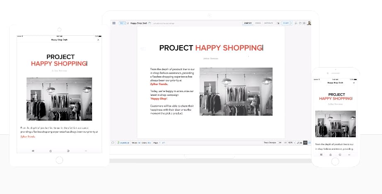Viewport: 382px width, 194px height.
Task: Mark document as favorite with star icon
Action: 128,23
